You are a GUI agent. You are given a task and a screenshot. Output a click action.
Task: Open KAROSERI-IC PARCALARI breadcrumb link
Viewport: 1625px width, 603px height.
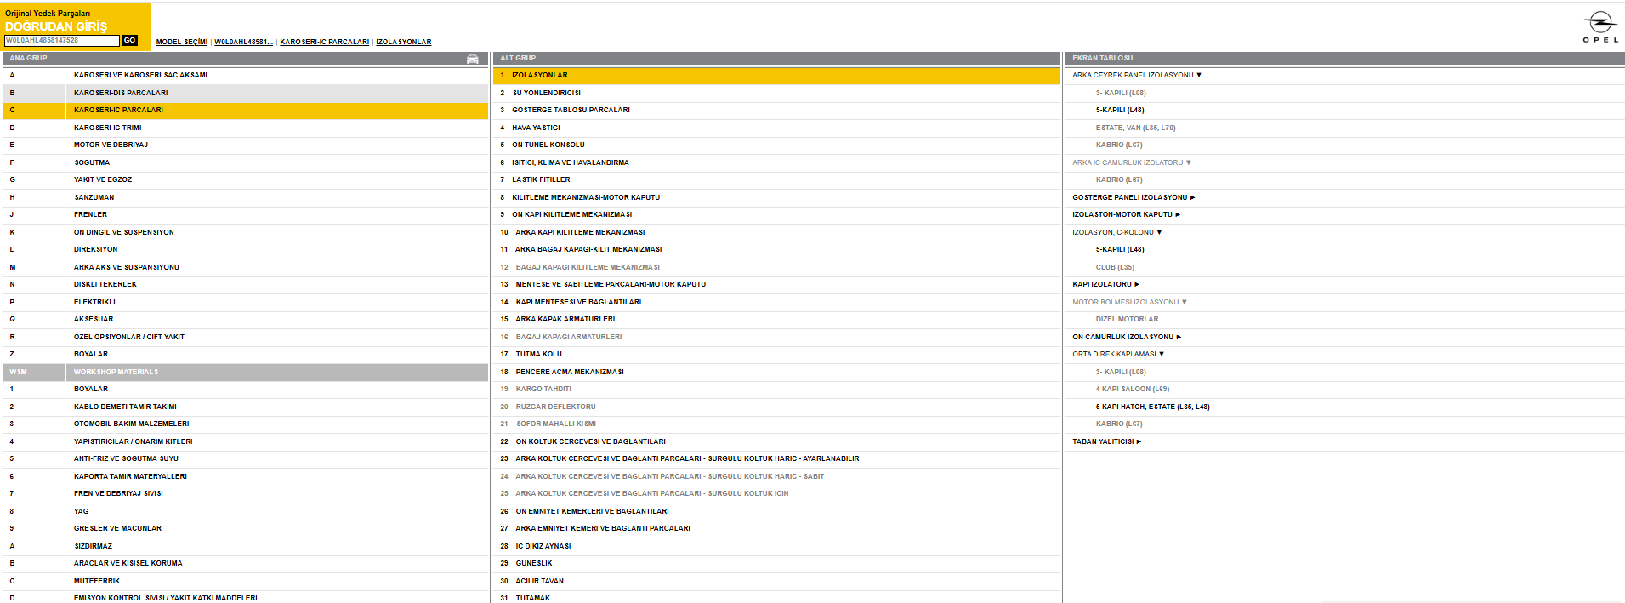(x=325, y=42)
